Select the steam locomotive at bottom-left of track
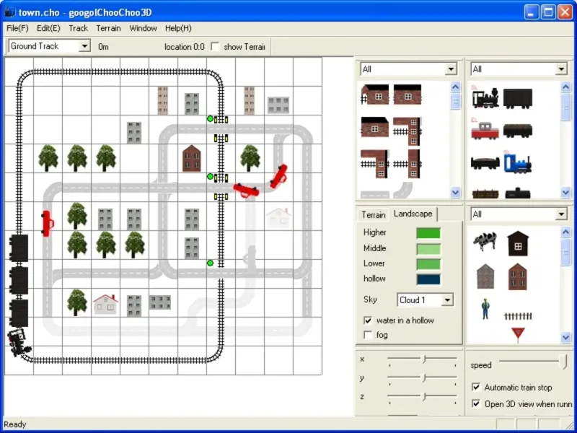This screenshot has width=577, height=433. tap(19, 342)
